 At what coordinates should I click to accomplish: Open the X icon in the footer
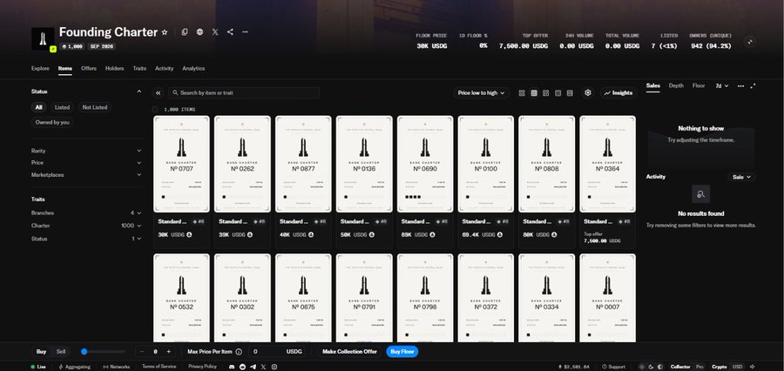click(x=263, y=367)
